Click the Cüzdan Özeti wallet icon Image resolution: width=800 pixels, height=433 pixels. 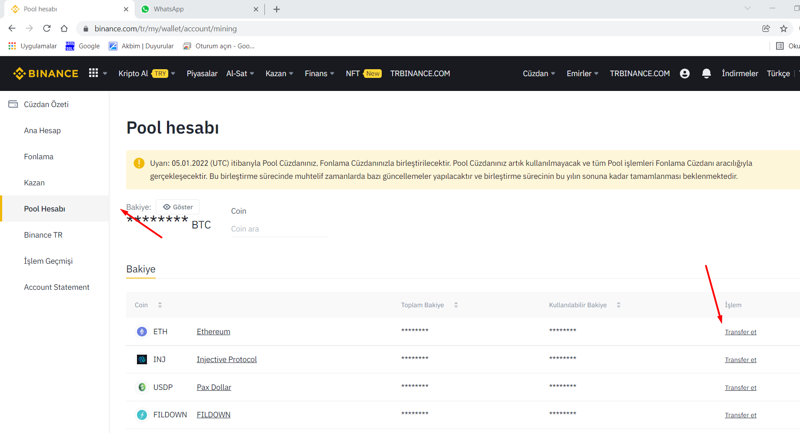13,104
